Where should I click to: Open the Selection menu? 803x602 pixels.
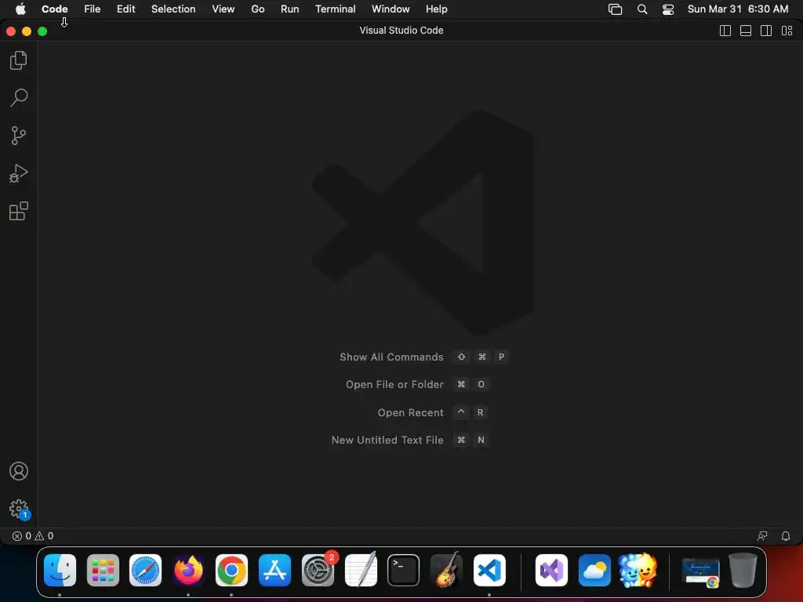click(x=173, y=9)
